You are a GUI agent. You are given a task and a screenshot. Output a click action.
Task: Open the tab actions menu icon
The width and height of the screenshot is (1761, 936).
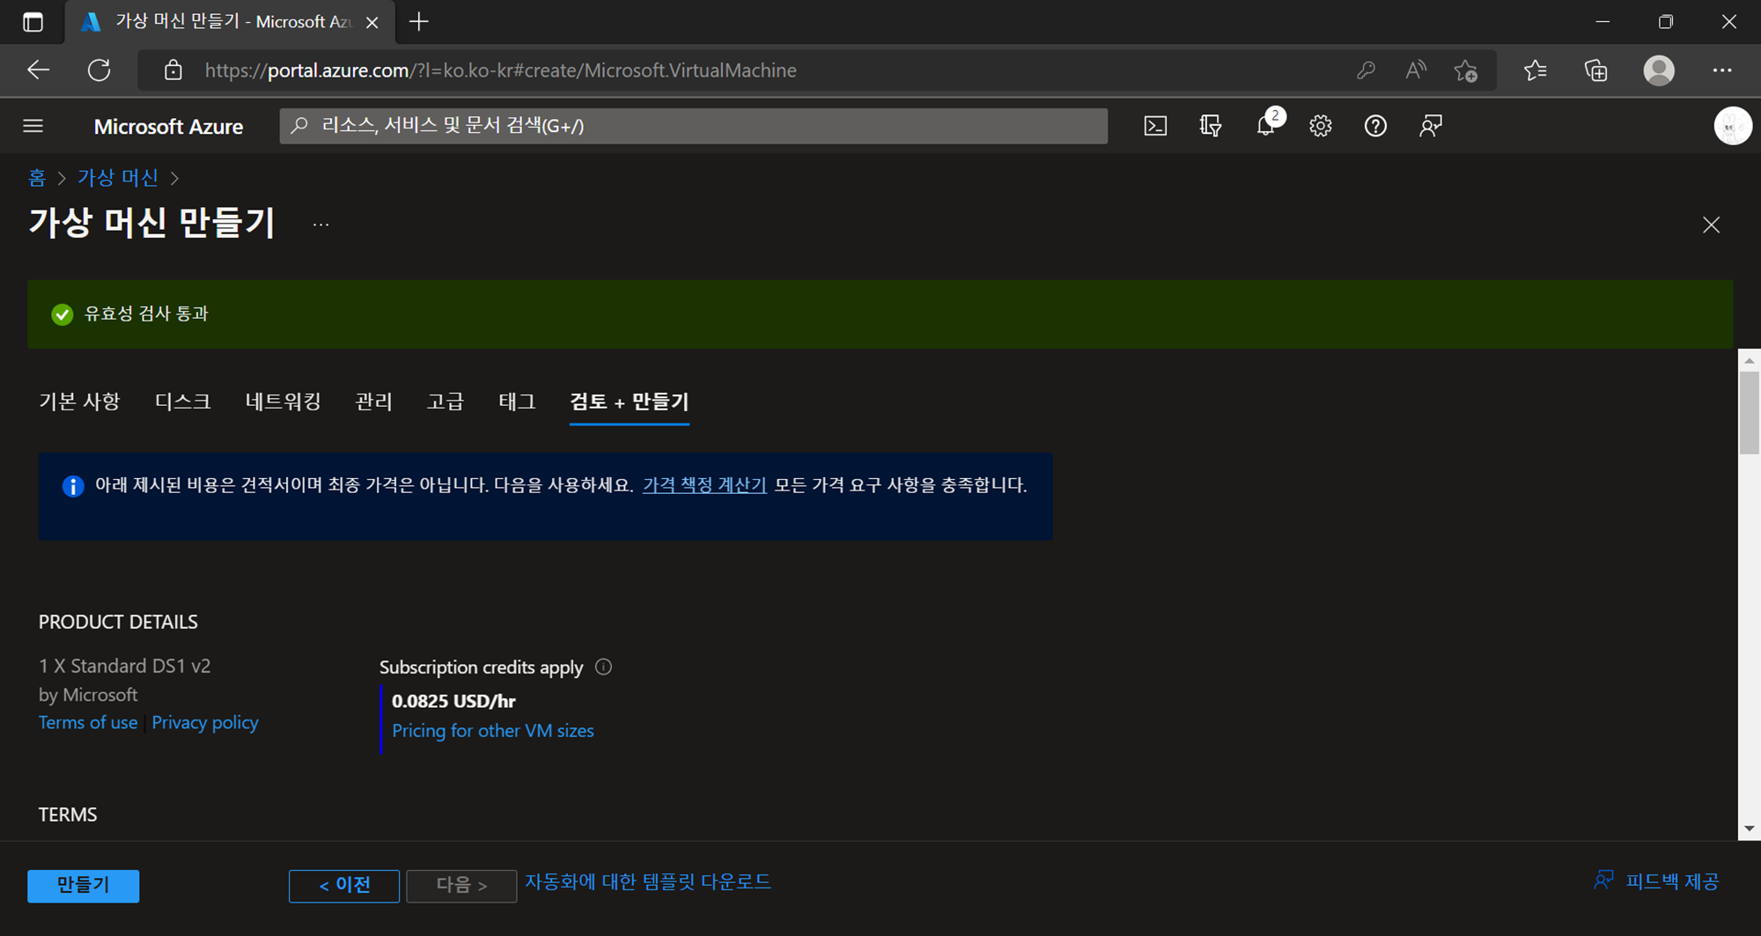pos(33,22)
